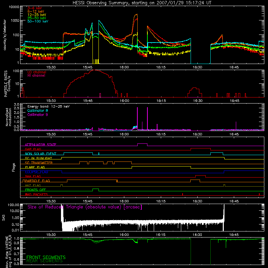Click the counts/s/detector axis label
268x268 pixels.
(5, 35)
